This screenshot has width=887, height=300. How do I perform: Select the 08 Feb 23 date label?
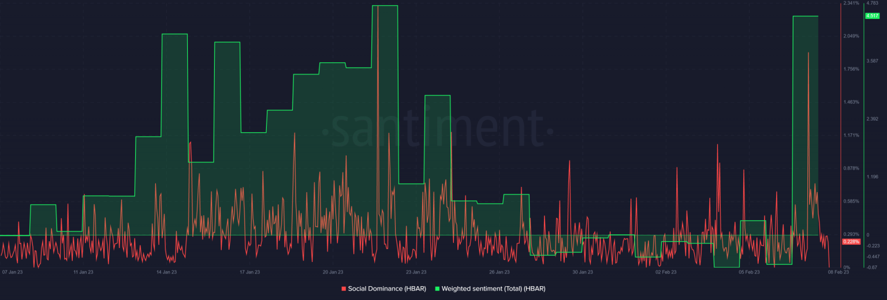(838, 272)
